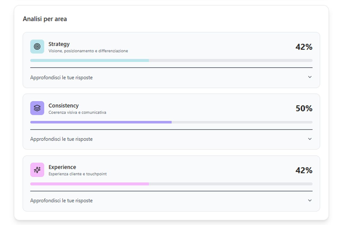The width and height of the screenshot is (339, 225).
Task: Click the Consistency progress bar
Action: tap(171, 122)
